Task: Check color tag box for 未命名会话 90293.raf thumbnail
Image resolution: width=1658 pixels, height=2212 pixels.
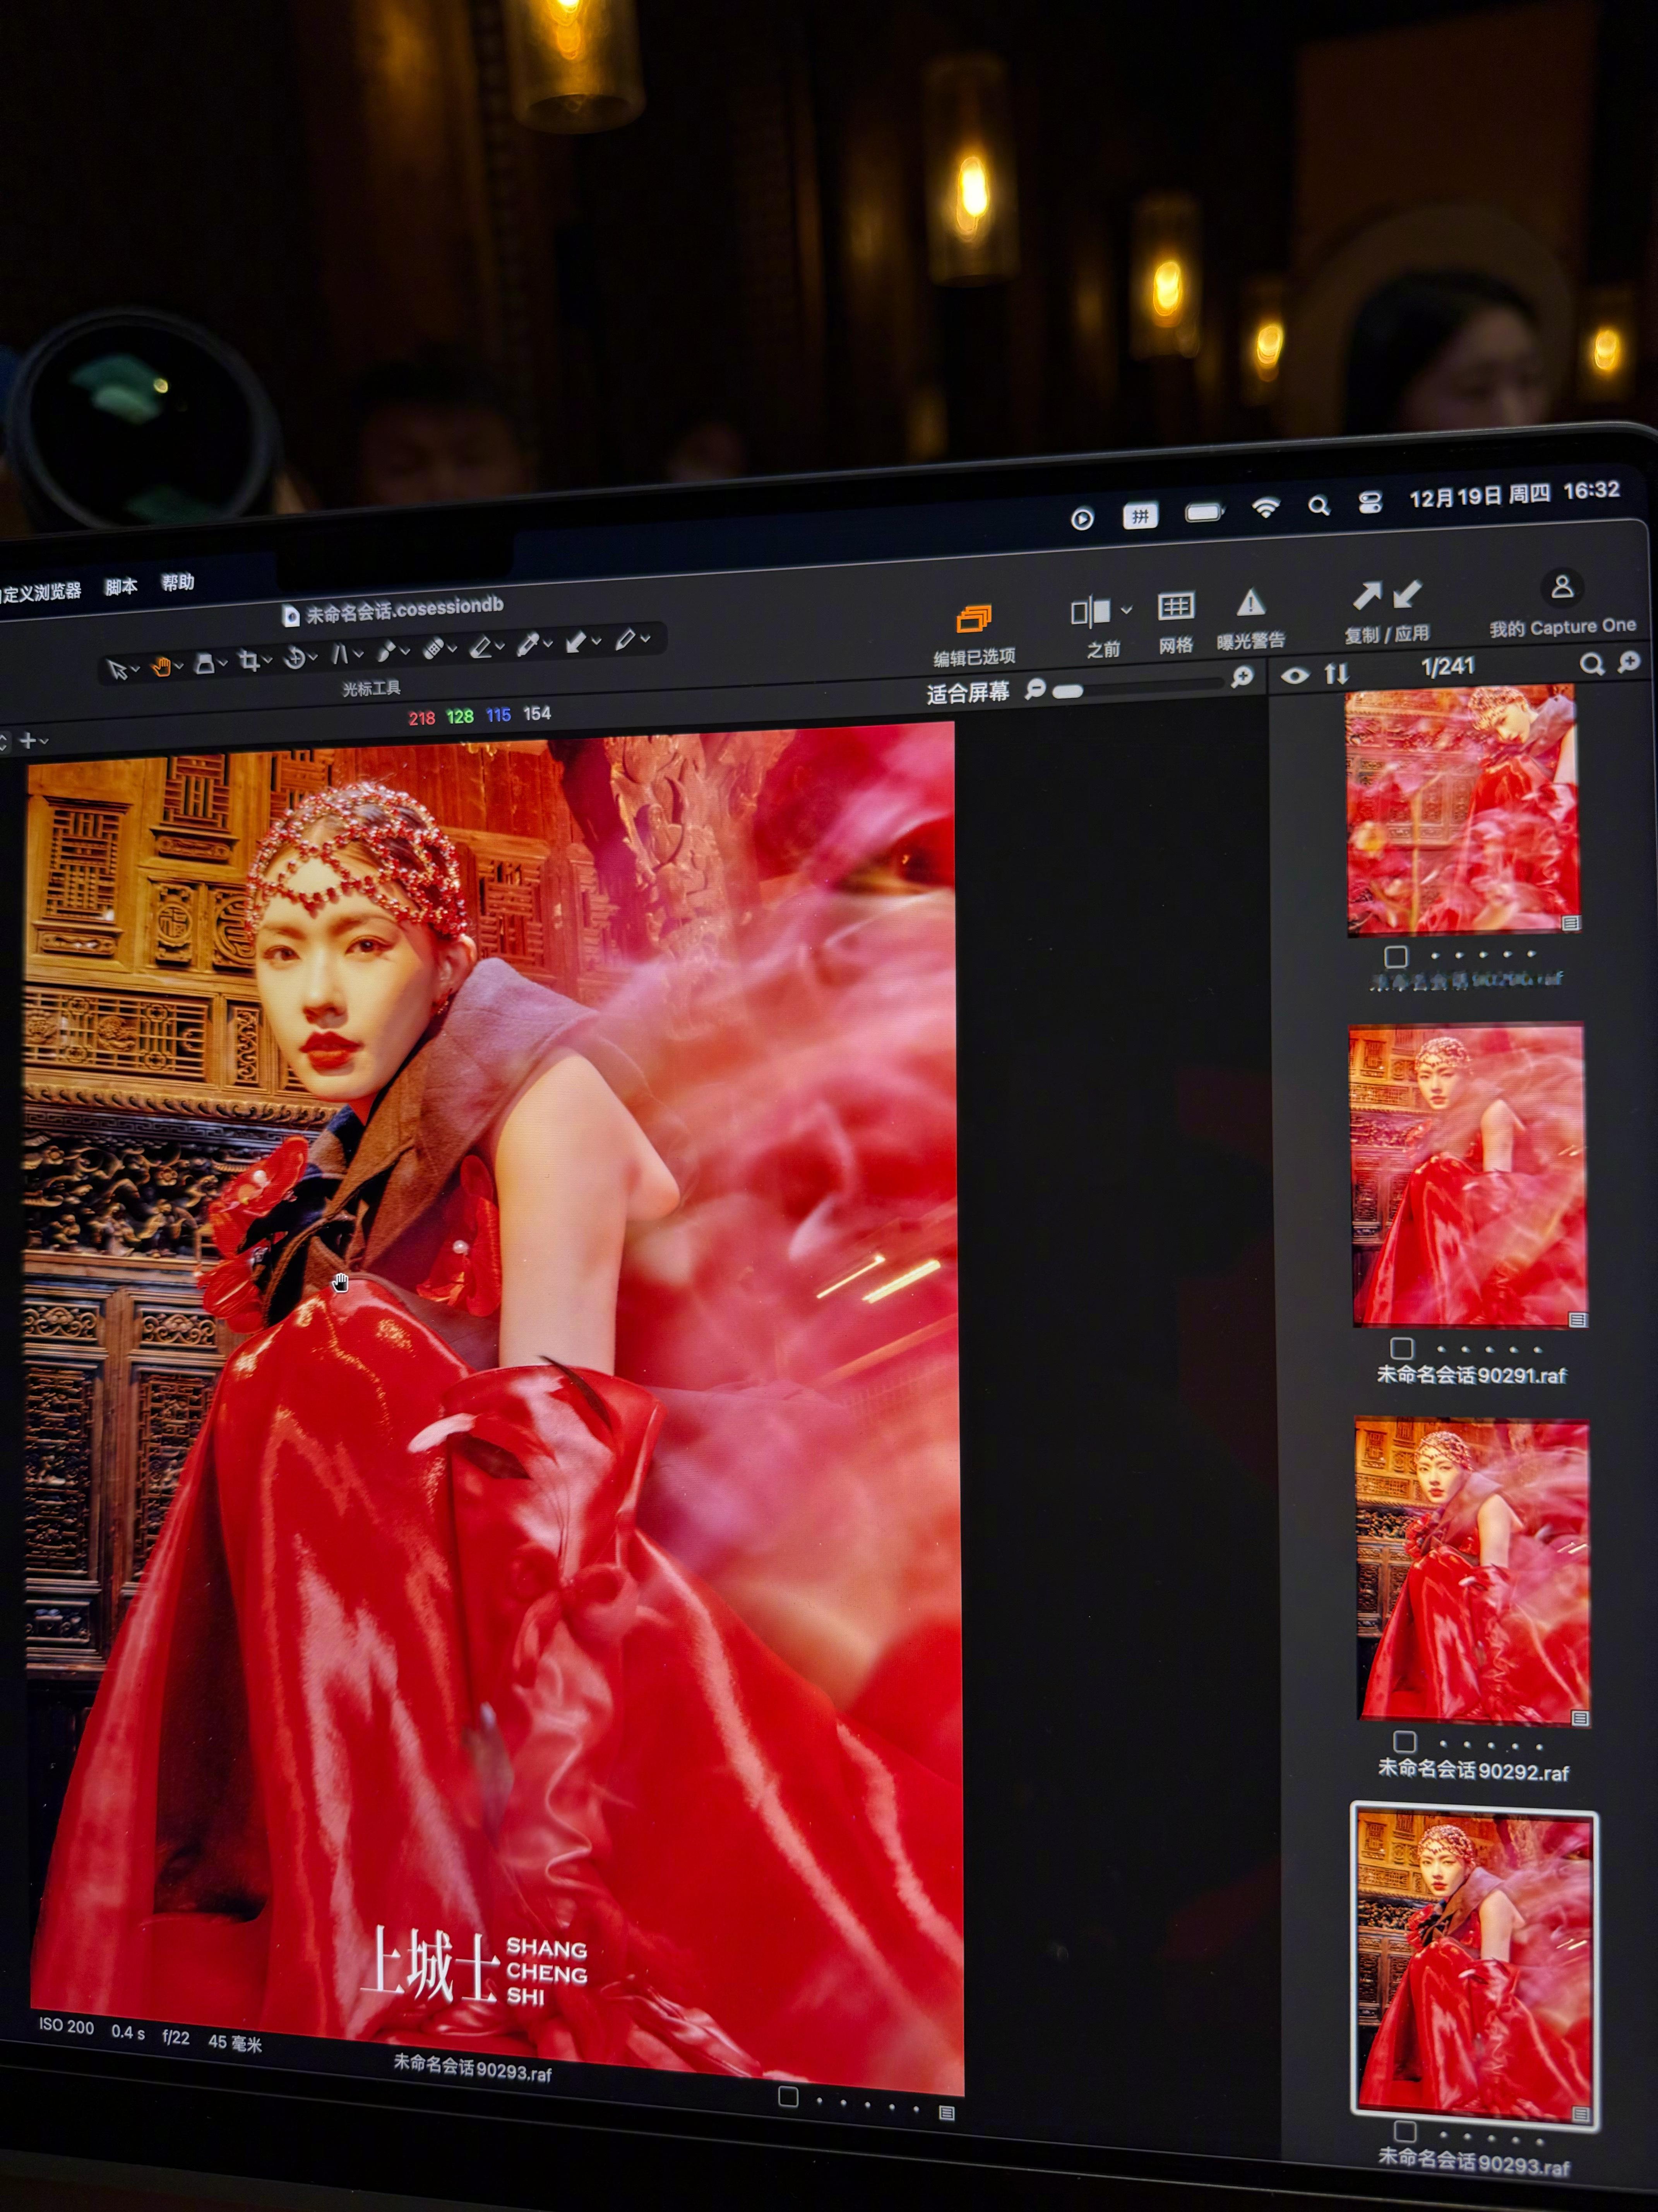Action: [x=1405, y=2131]
